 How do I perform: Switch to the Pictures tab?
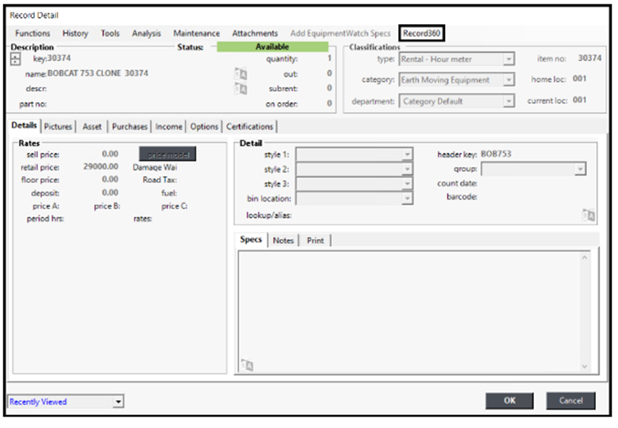point(58,127)
